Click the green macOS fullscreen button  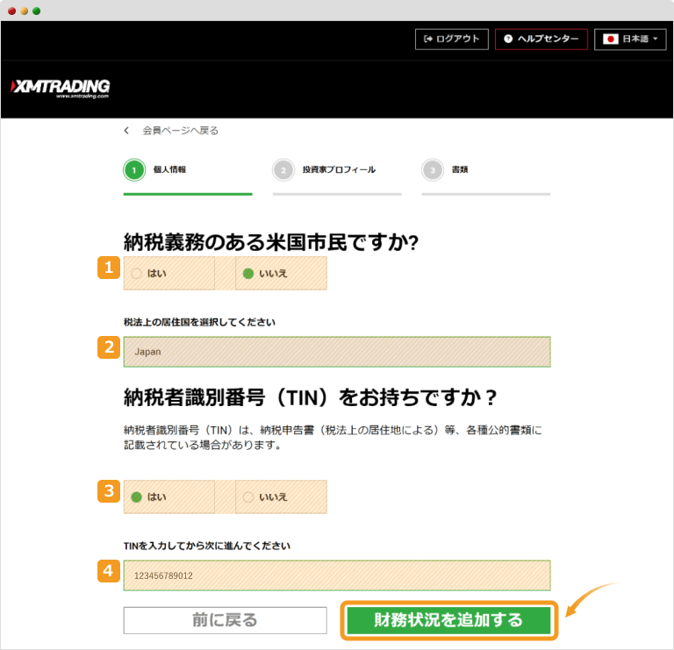pyautogui.click(x=37, y=11)
